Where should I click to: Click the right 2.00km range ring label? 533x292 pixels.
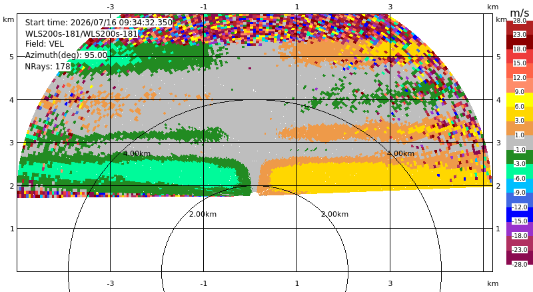(x=335, y=214)
